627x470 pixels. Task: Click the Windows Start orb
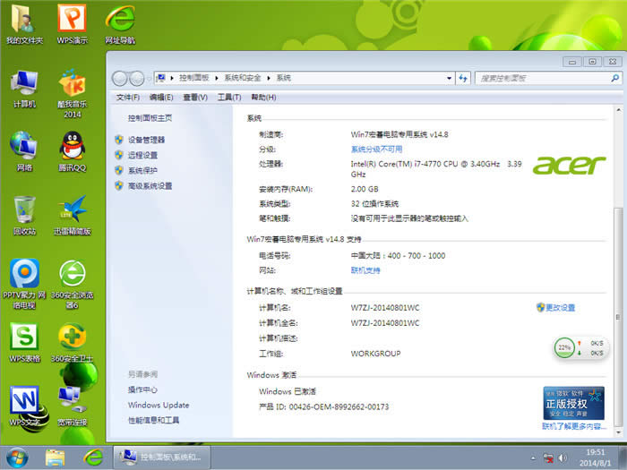click(x=17, y=457)
